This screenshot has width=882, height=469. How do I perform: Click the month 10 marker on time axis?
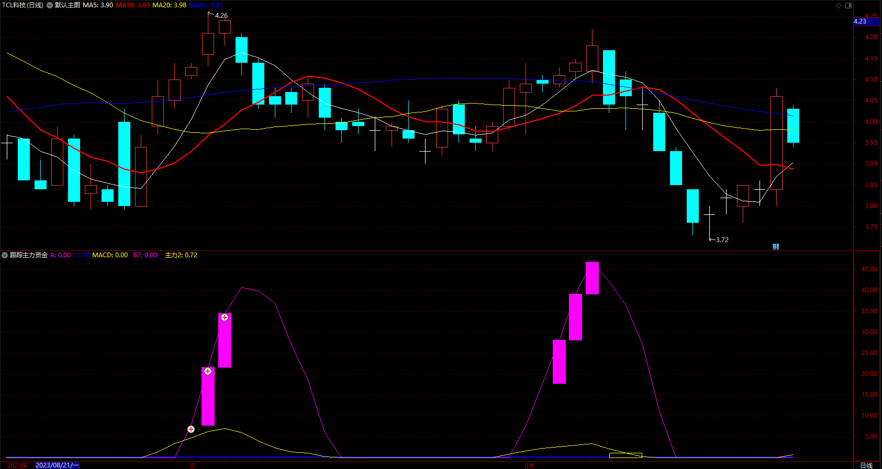[x=529, y=465]
